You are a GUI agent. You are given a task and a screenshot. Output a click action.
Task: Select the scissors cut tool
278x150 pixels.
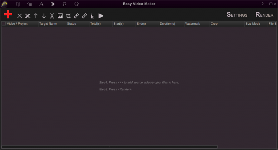click(52, 16)
